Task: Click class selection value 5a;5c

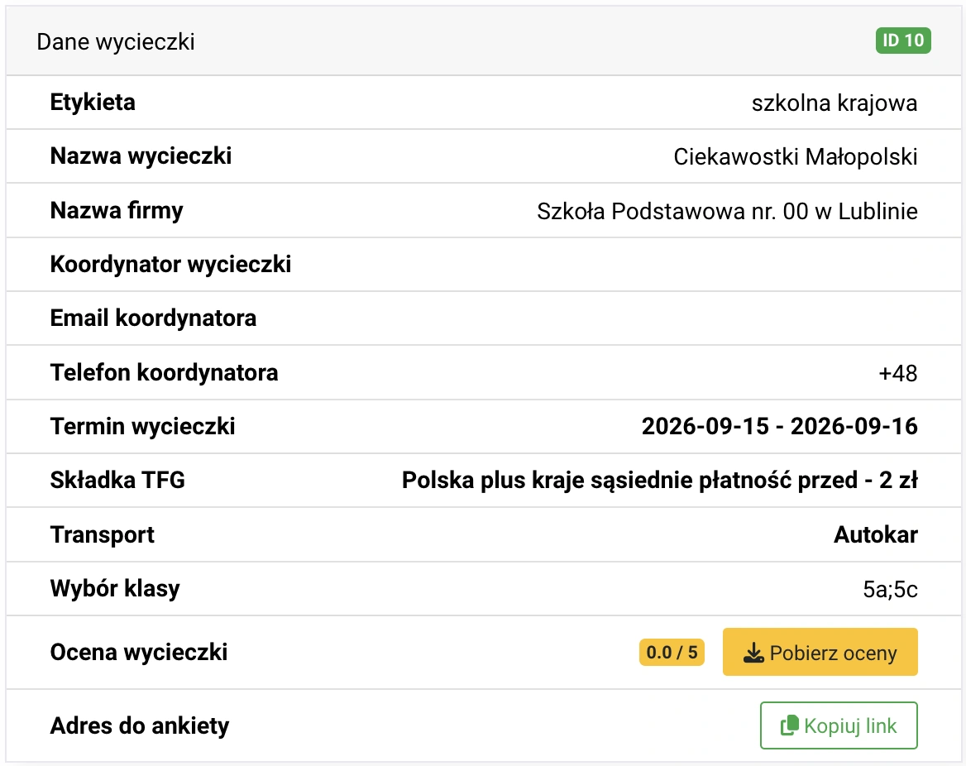Action: coord(890,589)
